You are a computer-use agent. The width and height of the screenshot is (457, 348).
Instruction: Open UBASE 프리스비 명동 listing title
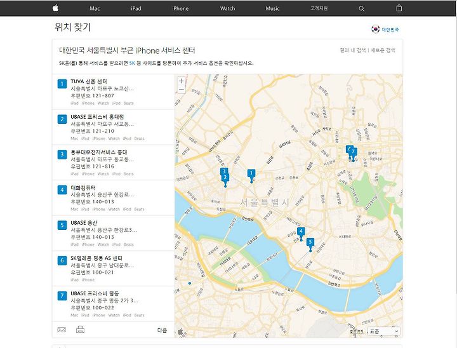coord(95,293)
